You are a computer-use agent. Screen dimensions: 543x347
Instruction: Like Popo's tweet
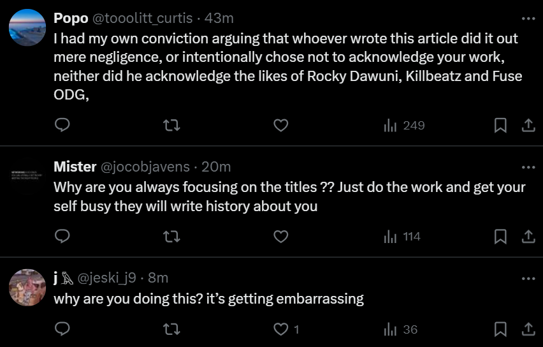(281, 126)
